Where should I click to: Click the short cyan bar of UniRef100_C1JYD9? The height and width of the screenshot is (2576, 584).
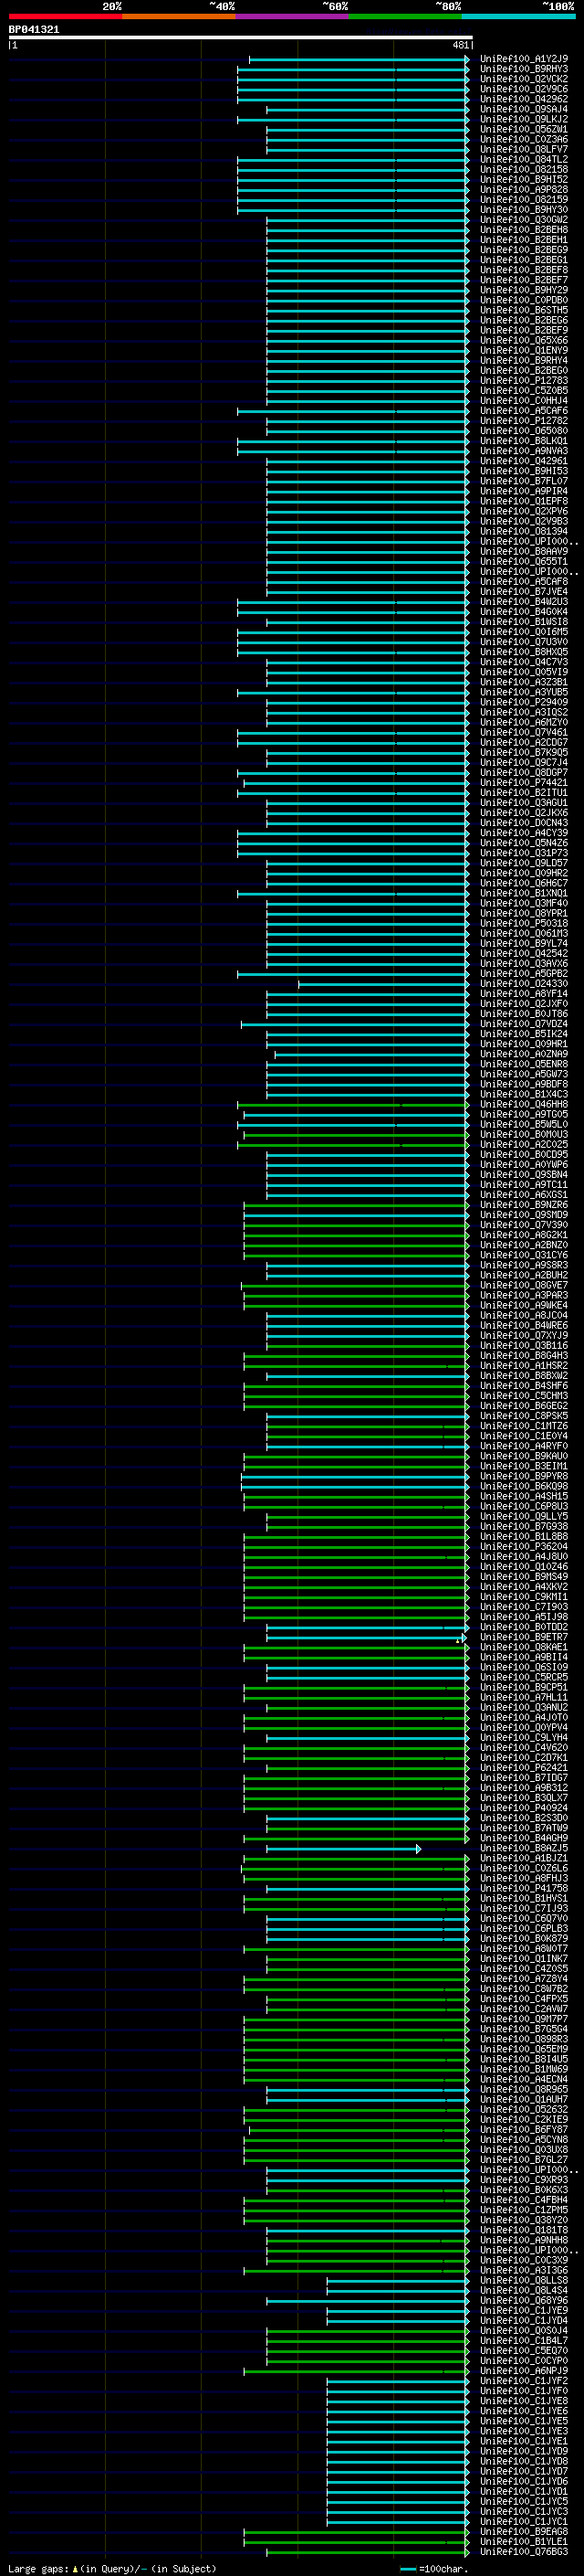397,2451
